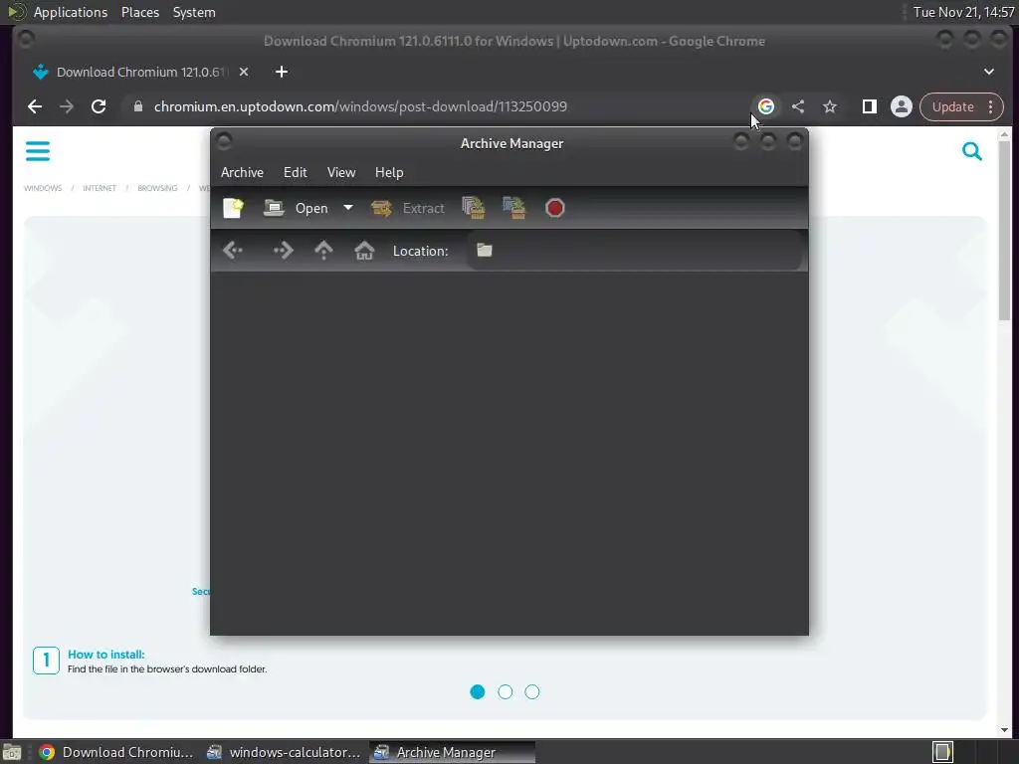The width and height of the screenshot is (1019, 764).
Task: Open the Help menu
Action: (x=389, y=172)
